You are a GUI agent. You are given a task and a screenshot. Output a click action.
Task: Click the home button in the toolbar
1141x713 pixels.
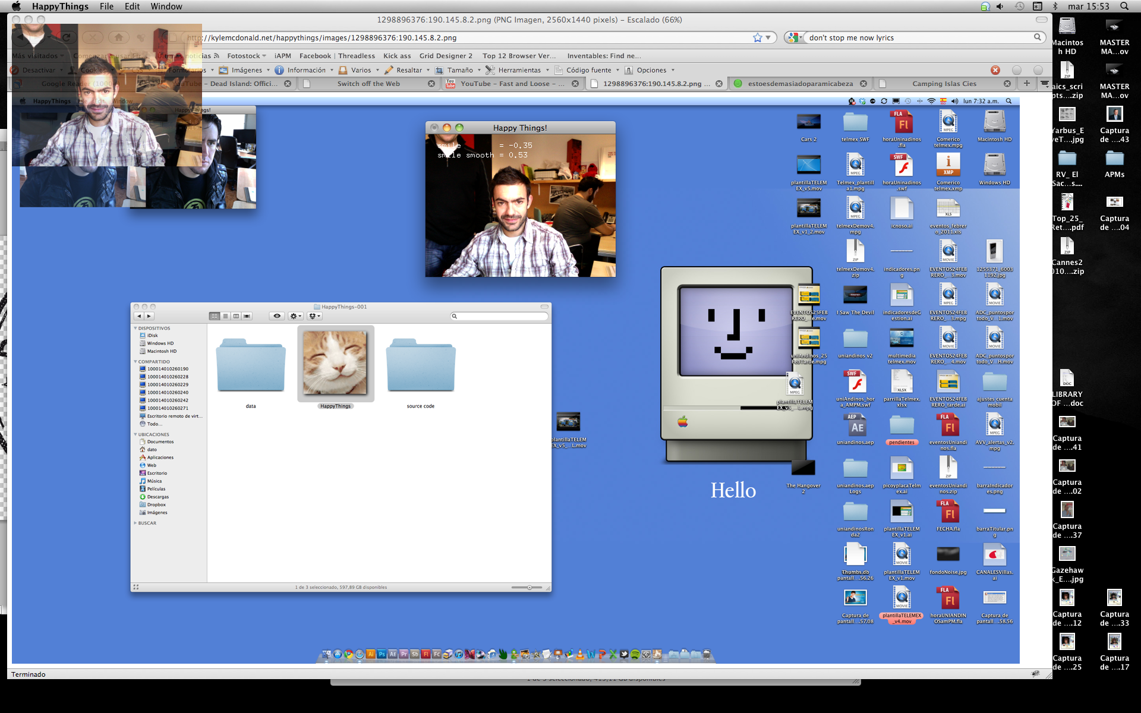click(x=118, y=37)
